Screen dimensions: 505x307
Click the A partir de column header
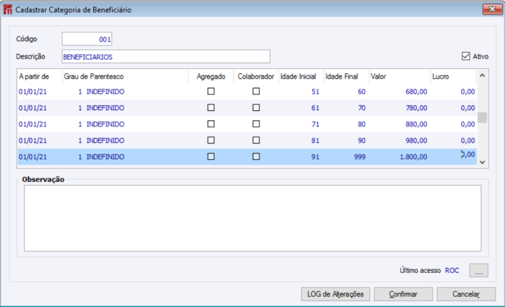click(x=40, y=76)
